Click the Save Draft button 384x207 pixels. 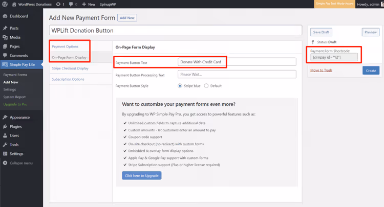point(321,32)
